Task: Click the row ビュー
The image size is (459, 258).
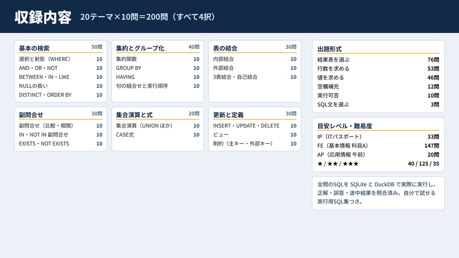Action: (255, 134)
